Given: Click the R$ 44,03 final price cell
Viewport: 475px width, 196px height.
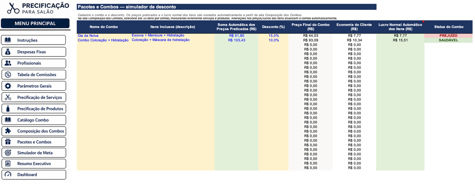Looking at the screenshot, I should 311,36.
